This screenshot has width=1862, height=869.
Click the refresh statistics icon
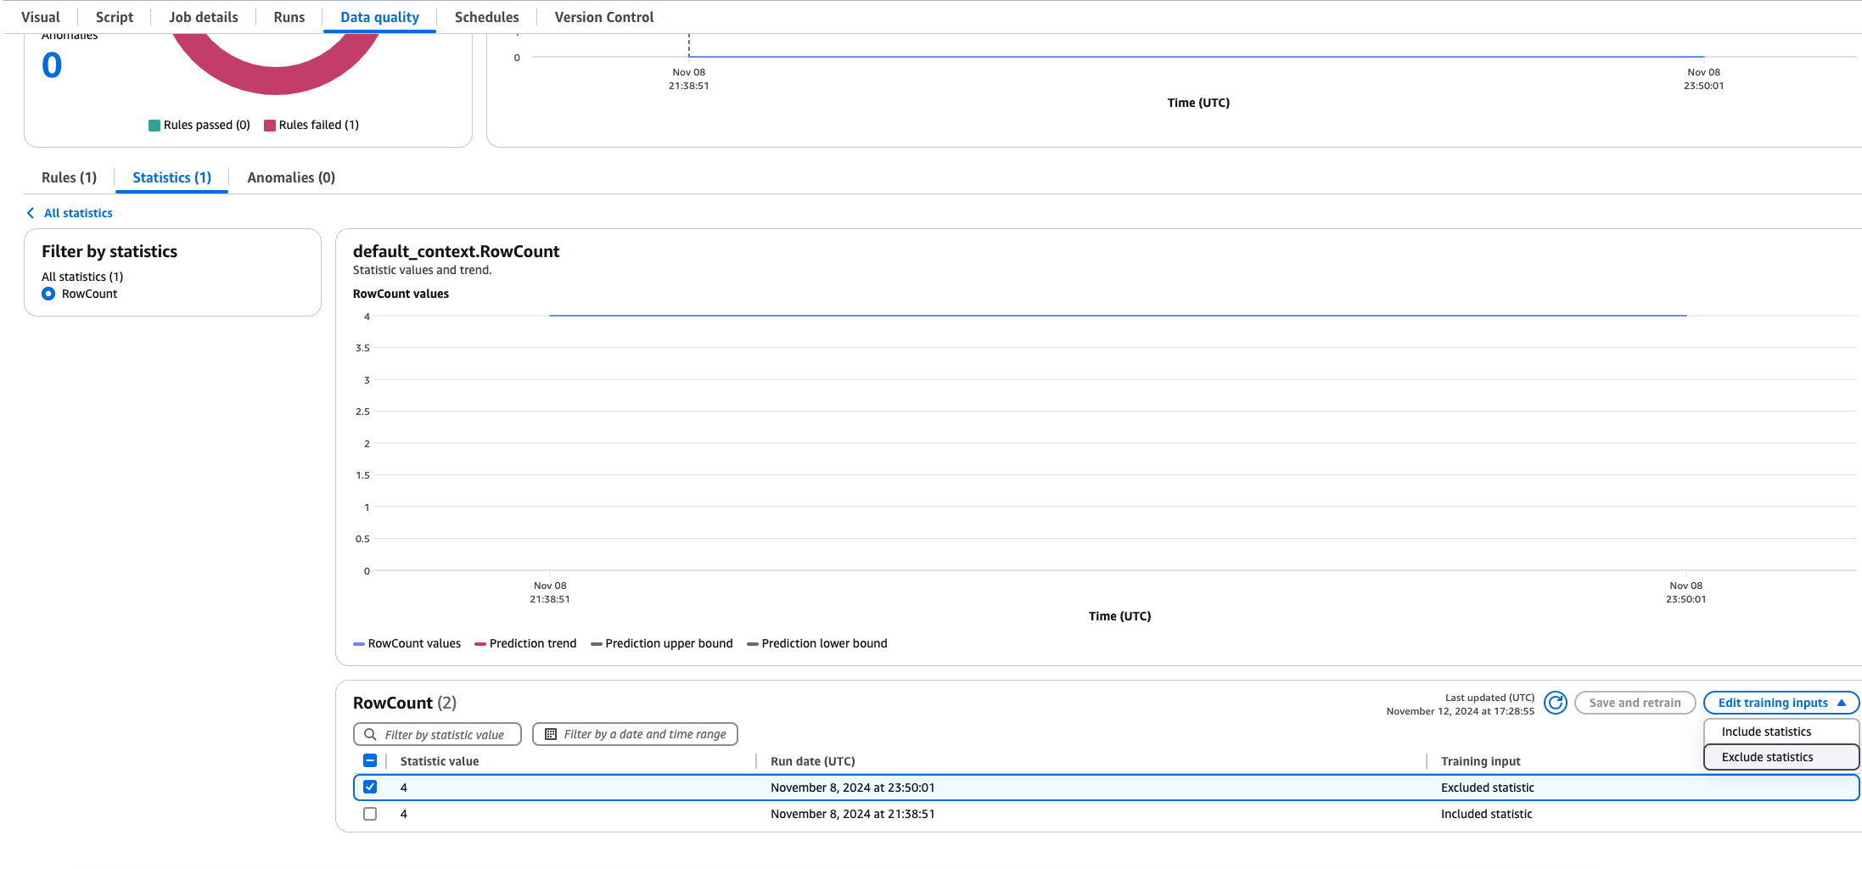click(1556, 703)
